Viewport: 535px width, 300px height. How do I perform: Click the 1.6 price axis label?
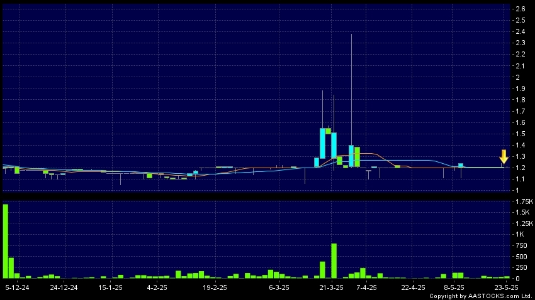521,122
